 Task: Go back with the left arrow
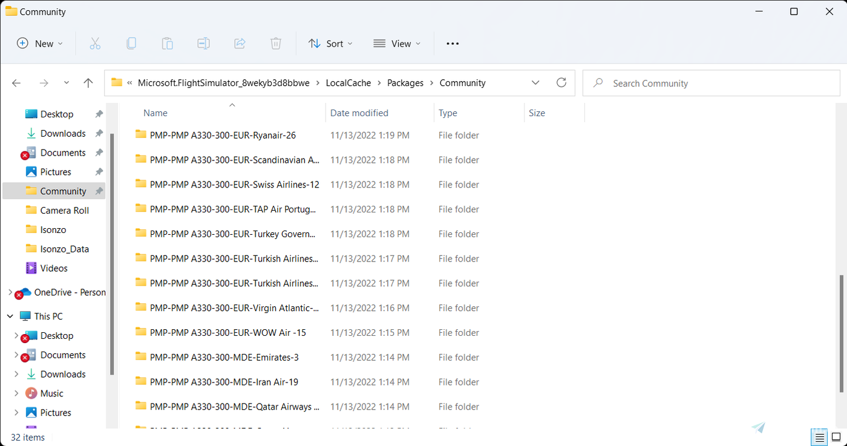pos(16,83)
